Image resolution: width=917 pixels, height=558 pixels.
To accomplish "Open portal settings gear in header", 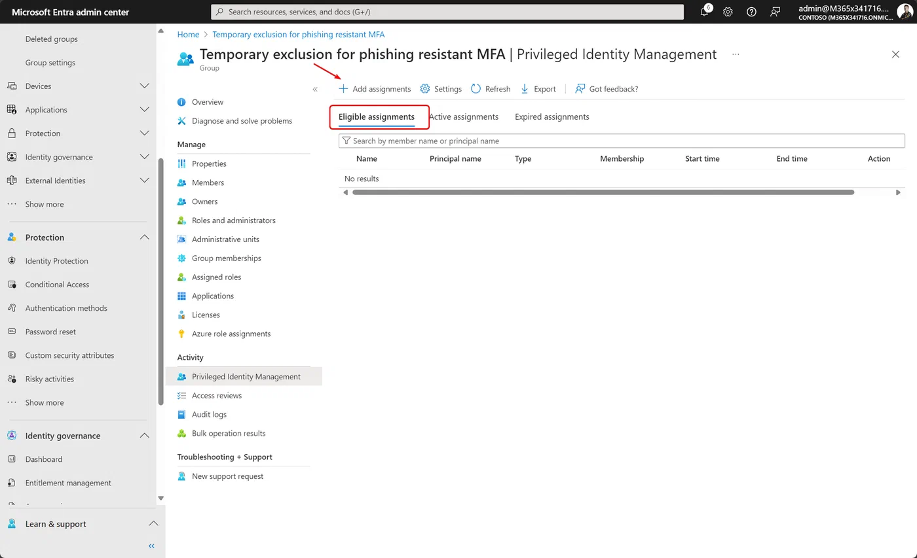I will pos(728,12).
